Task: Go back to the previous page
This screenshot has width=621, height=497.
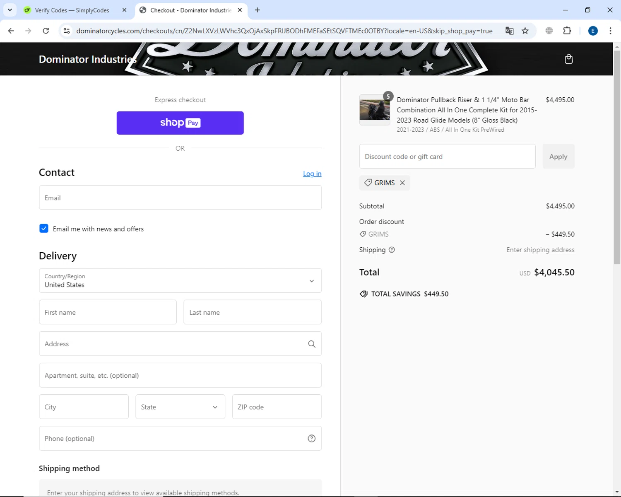Action: (x=11, y=31)
